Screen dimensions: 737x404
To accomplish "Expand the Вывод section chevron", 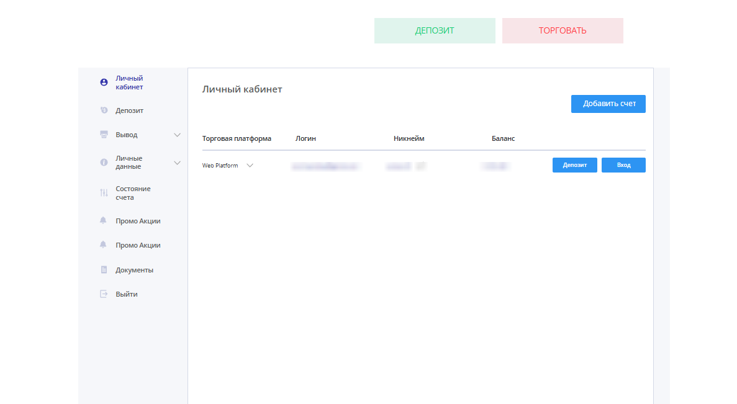I will 178,134.
